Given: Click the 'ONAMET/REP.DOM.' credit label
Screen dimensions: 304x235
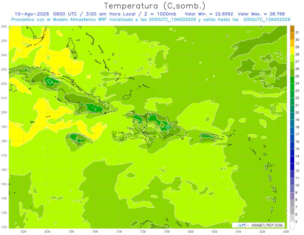Looking at the screenshot, I should 268,225.
